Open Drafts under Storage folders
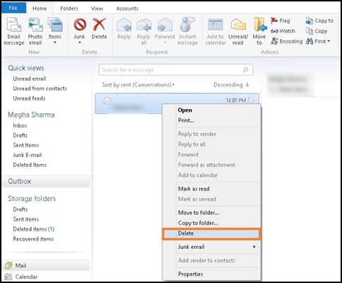 (20, 209)
